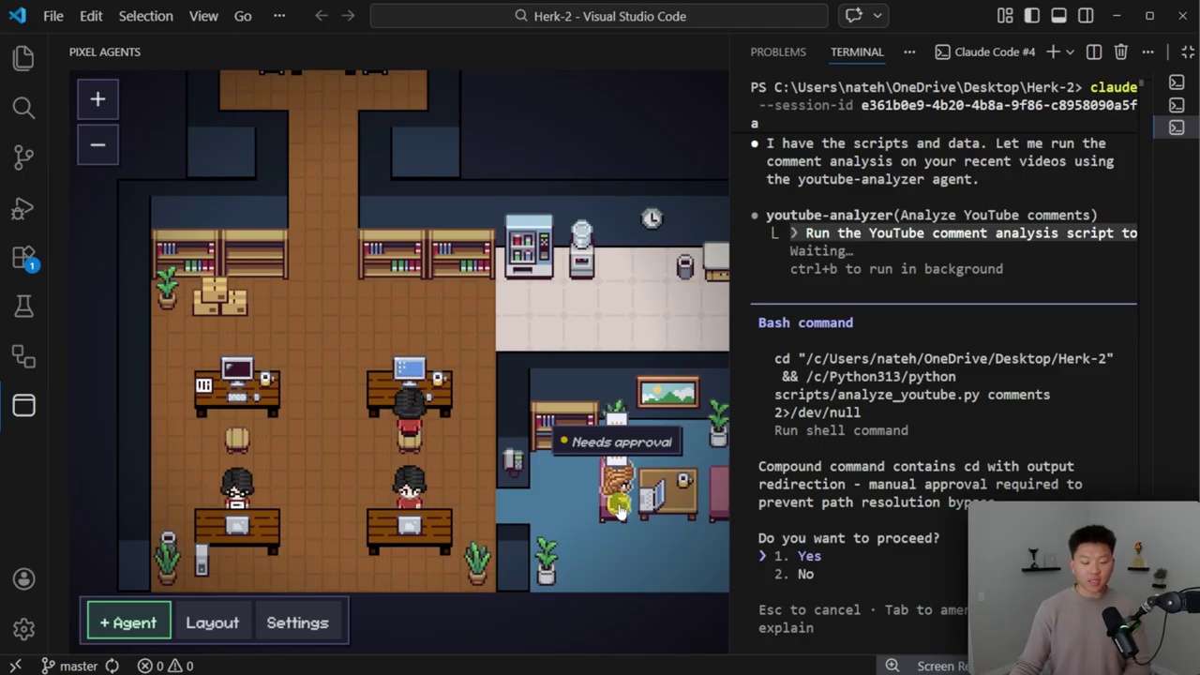The image size is (1200, 675).
Task: Open the new terminal launch profile dropdown
Action: click(1070, 52)
